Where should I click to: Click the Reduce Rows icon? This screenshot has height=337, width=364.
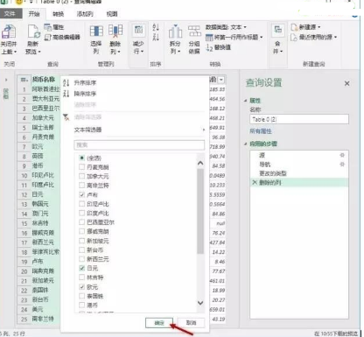pos(138,31)
